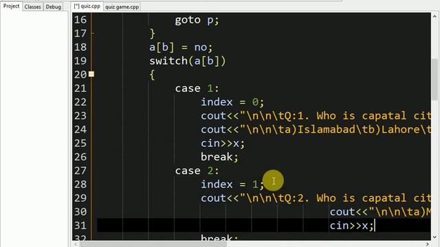Click the vertical scrollbar down arrow
This screenshot has width=440, height=247.
(434, 237)
